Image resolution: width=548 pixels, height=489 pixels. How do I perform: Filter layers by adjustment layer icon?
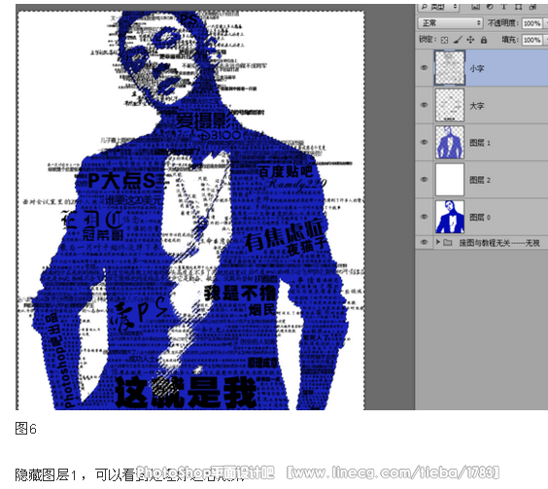[490, 7]
